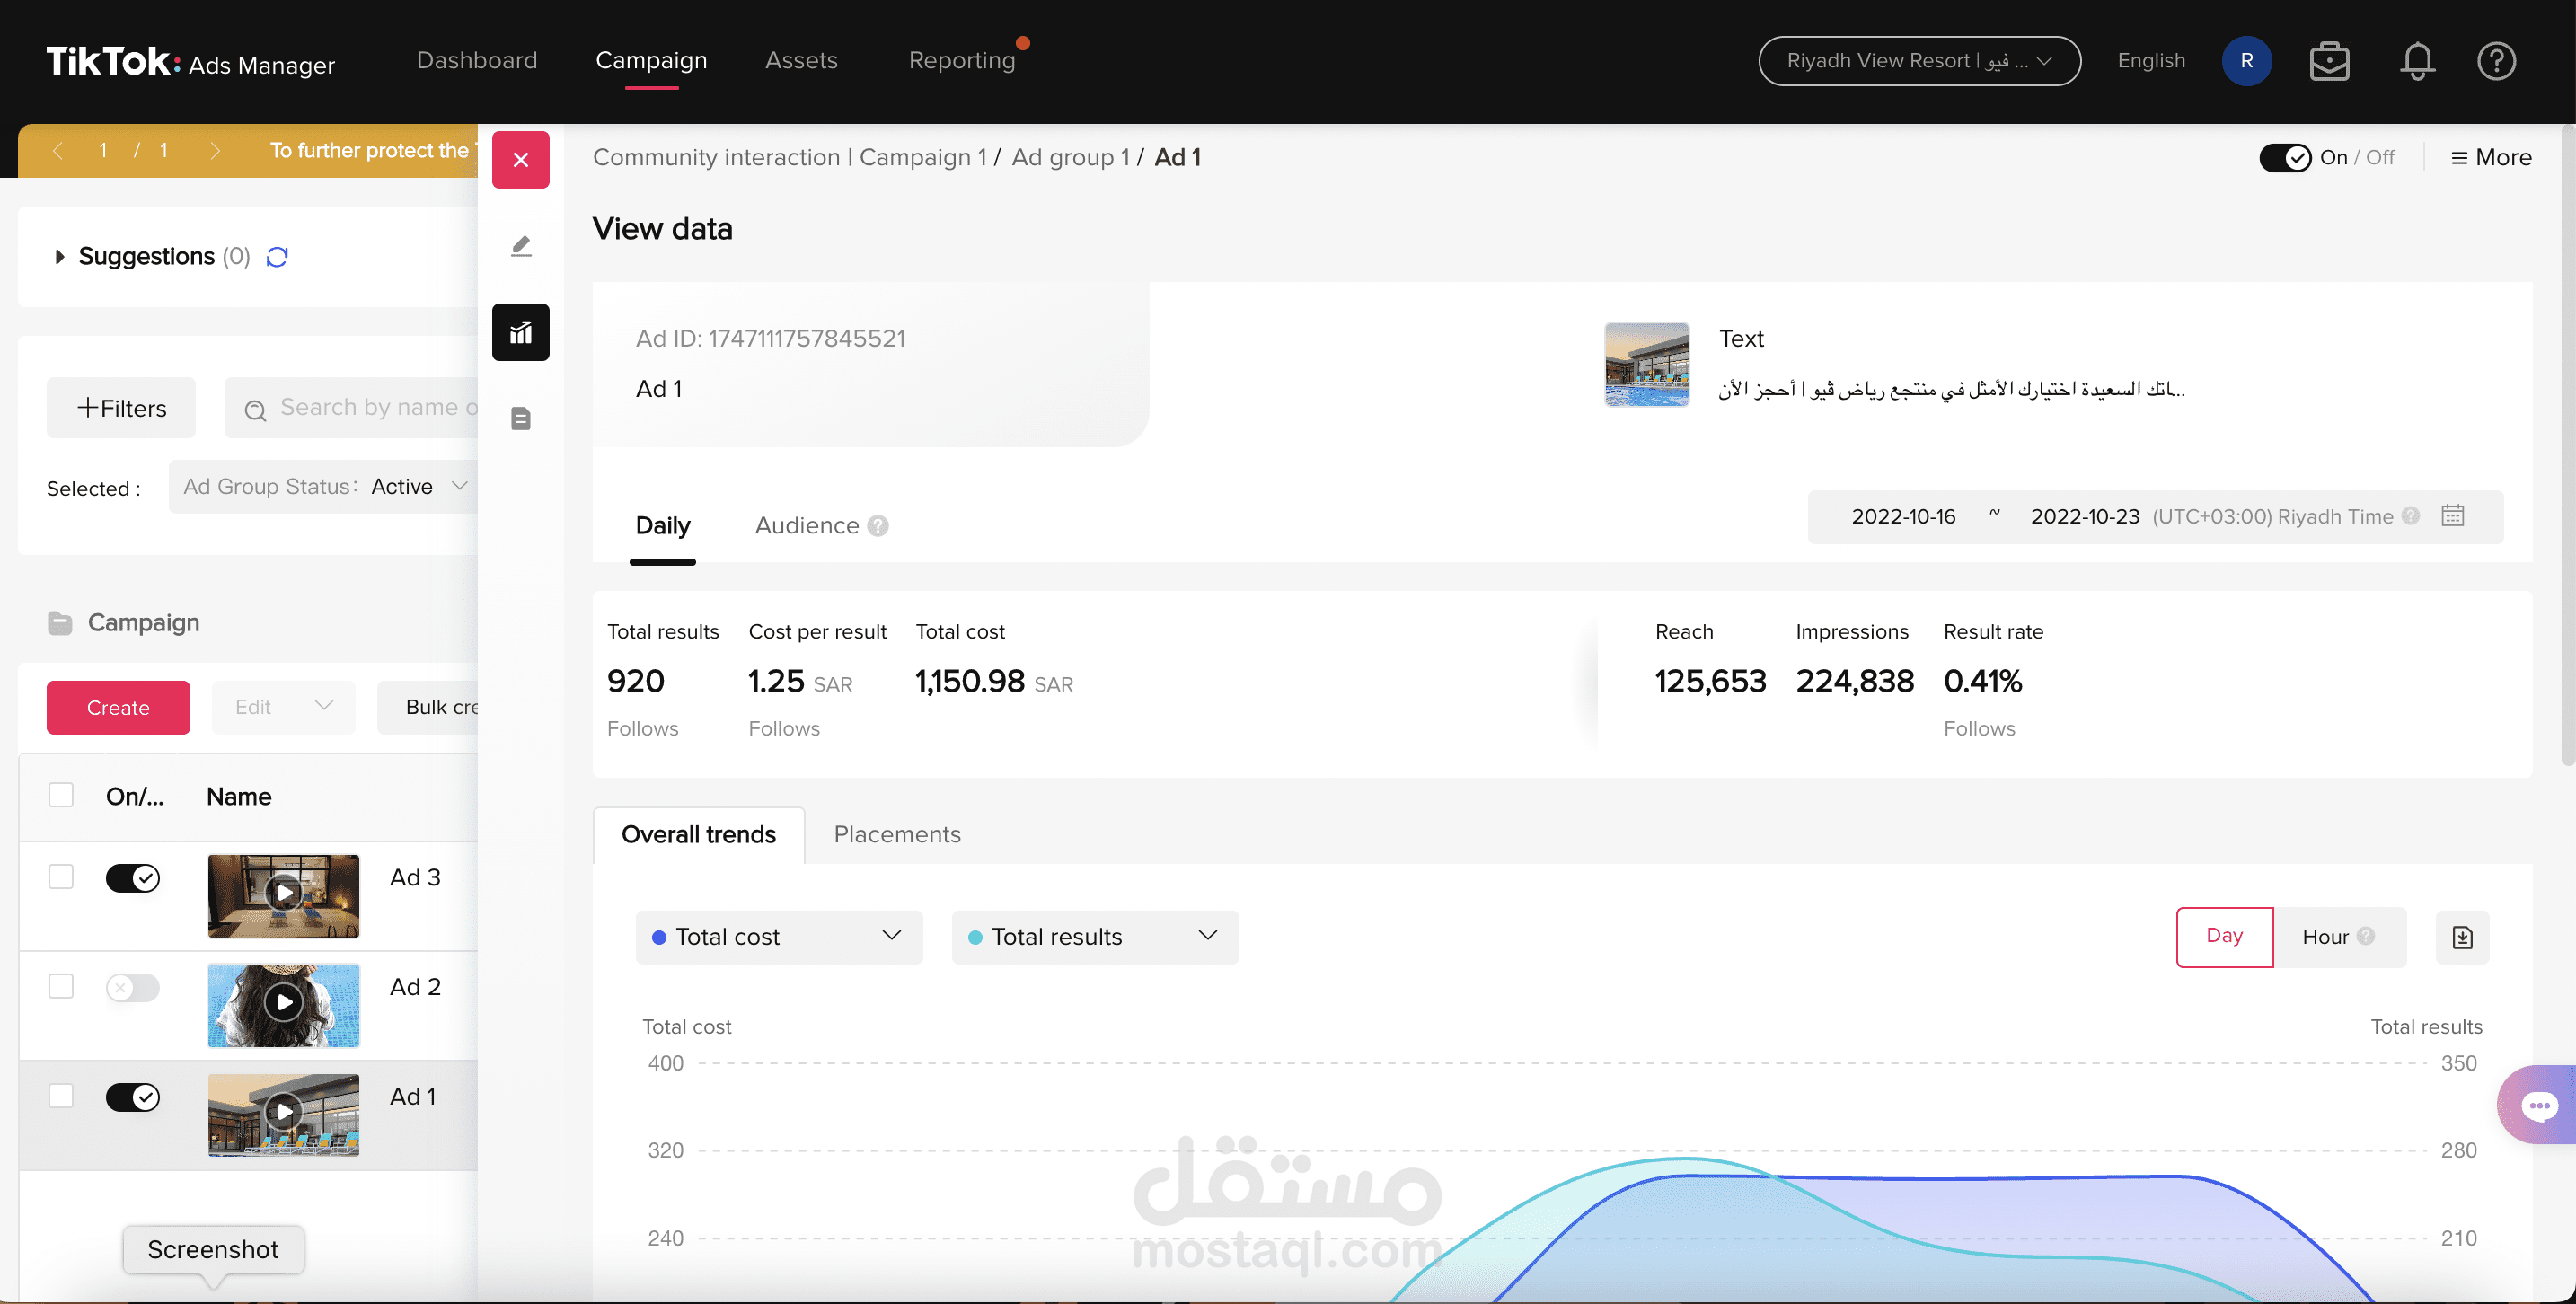Enable the Ad 2 switch

(133, 988)
